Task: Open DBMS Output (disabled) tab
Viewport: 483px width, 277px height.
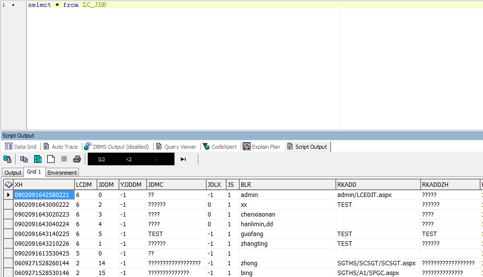Action: (116, 146)
